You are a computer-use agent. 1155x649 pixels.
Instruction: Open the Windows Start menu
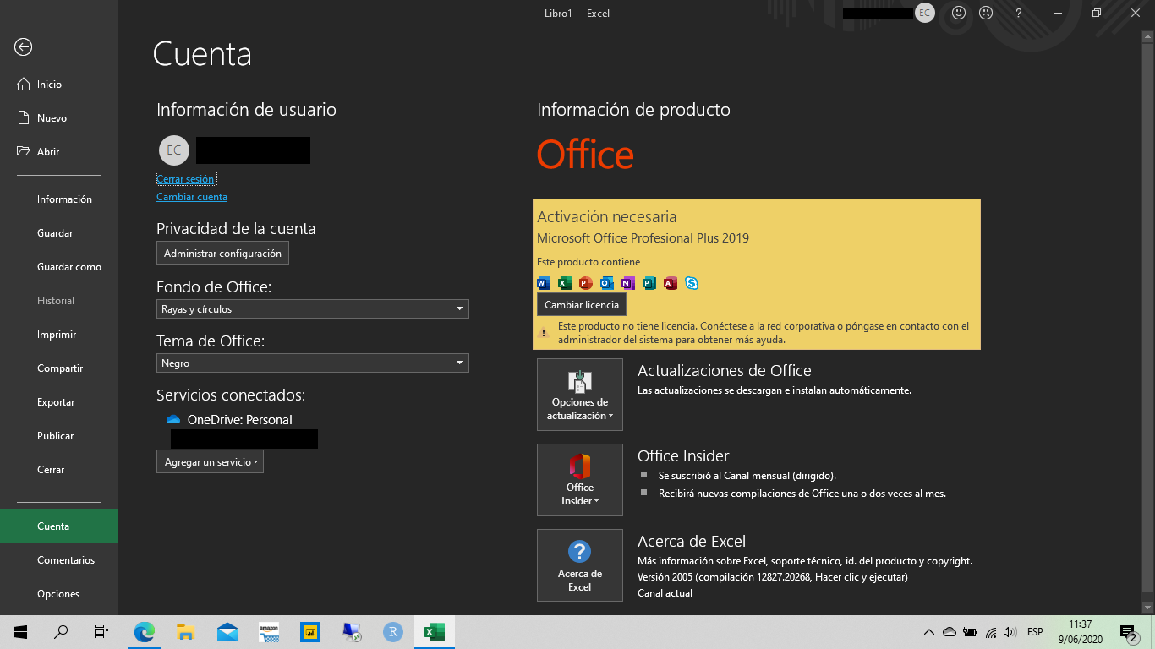click(x=20, y=632)
